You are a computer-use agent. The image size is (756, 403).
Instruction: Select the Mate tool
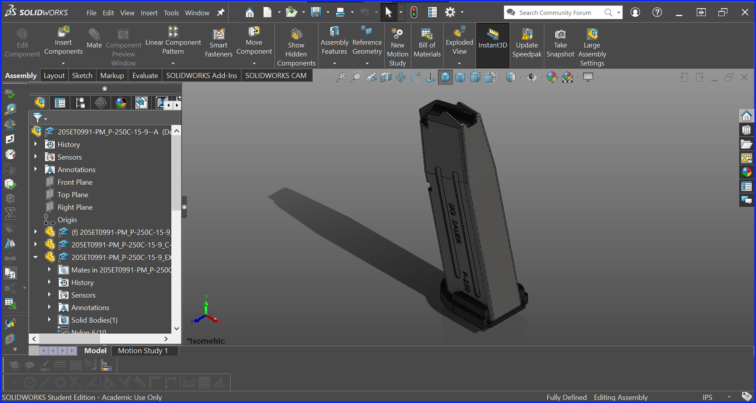click(94, 39)
